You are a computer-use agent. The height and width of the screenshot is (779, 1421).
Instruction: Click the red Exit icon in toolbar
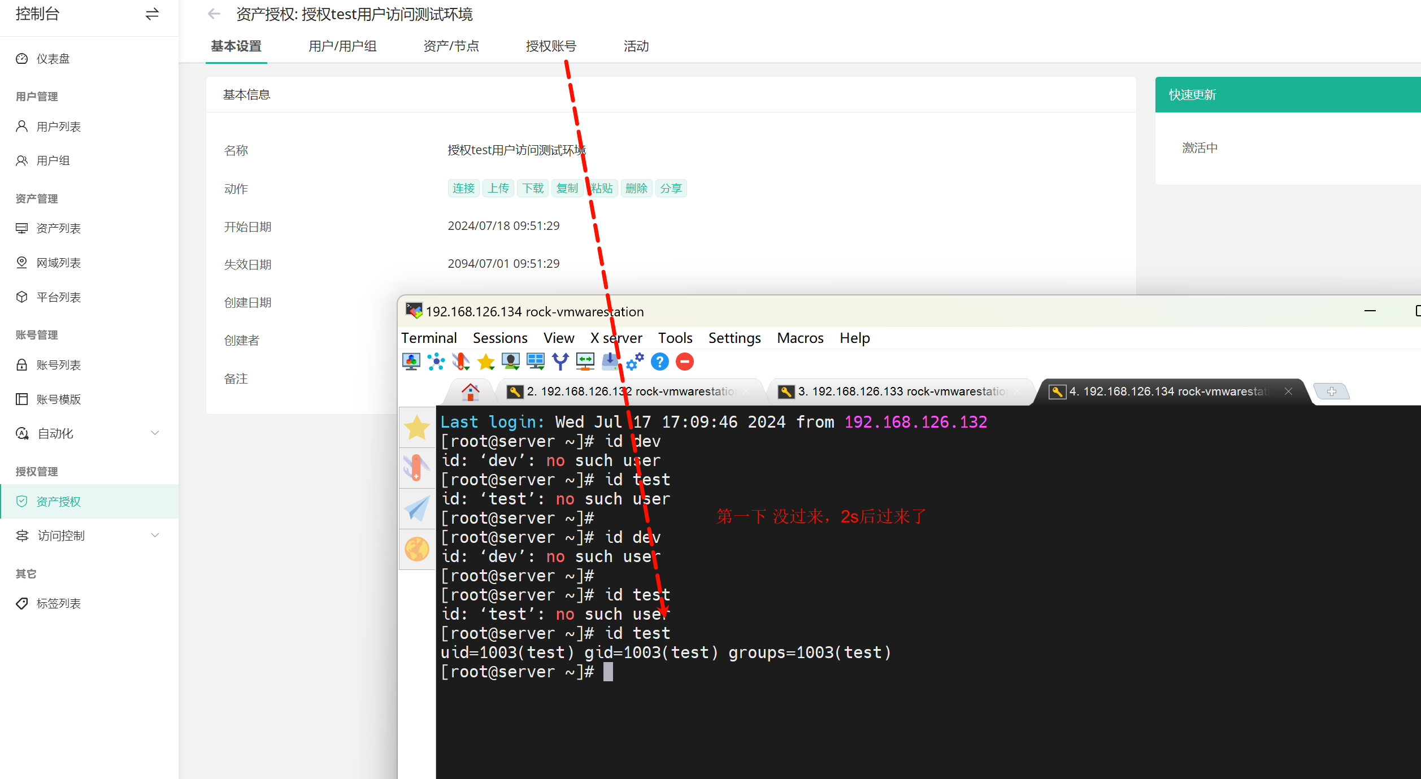[684, 362]
